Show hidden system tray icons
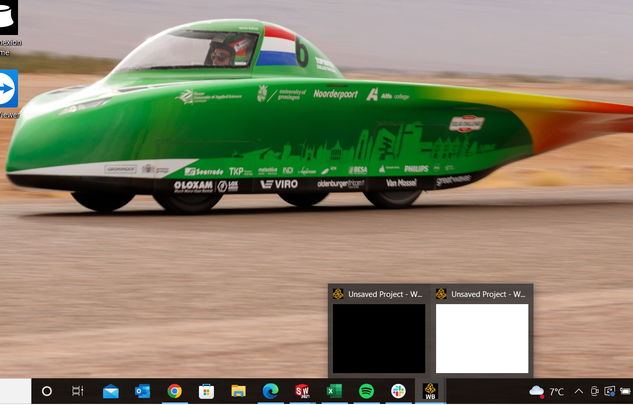This screenshot has height=405, width=633. tap(578, 392)
